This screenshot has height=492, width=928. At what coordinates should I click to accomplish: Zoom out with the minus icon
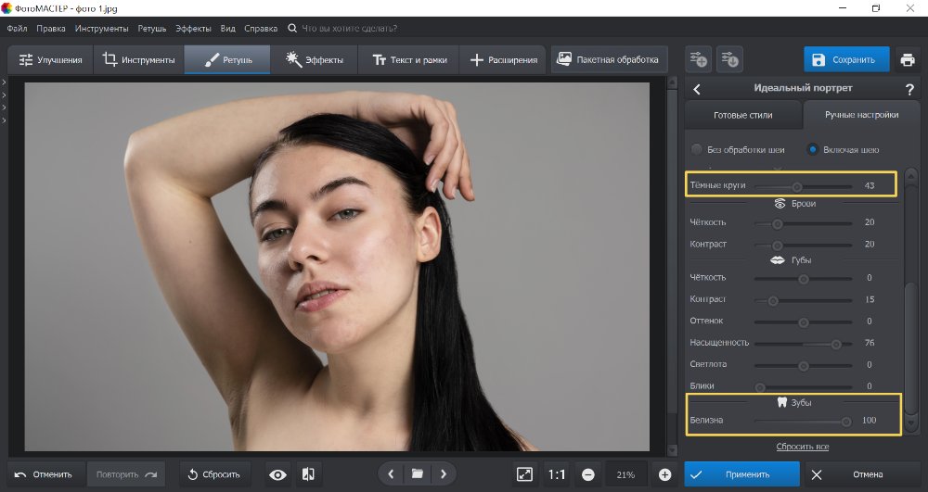click(588, 474)
